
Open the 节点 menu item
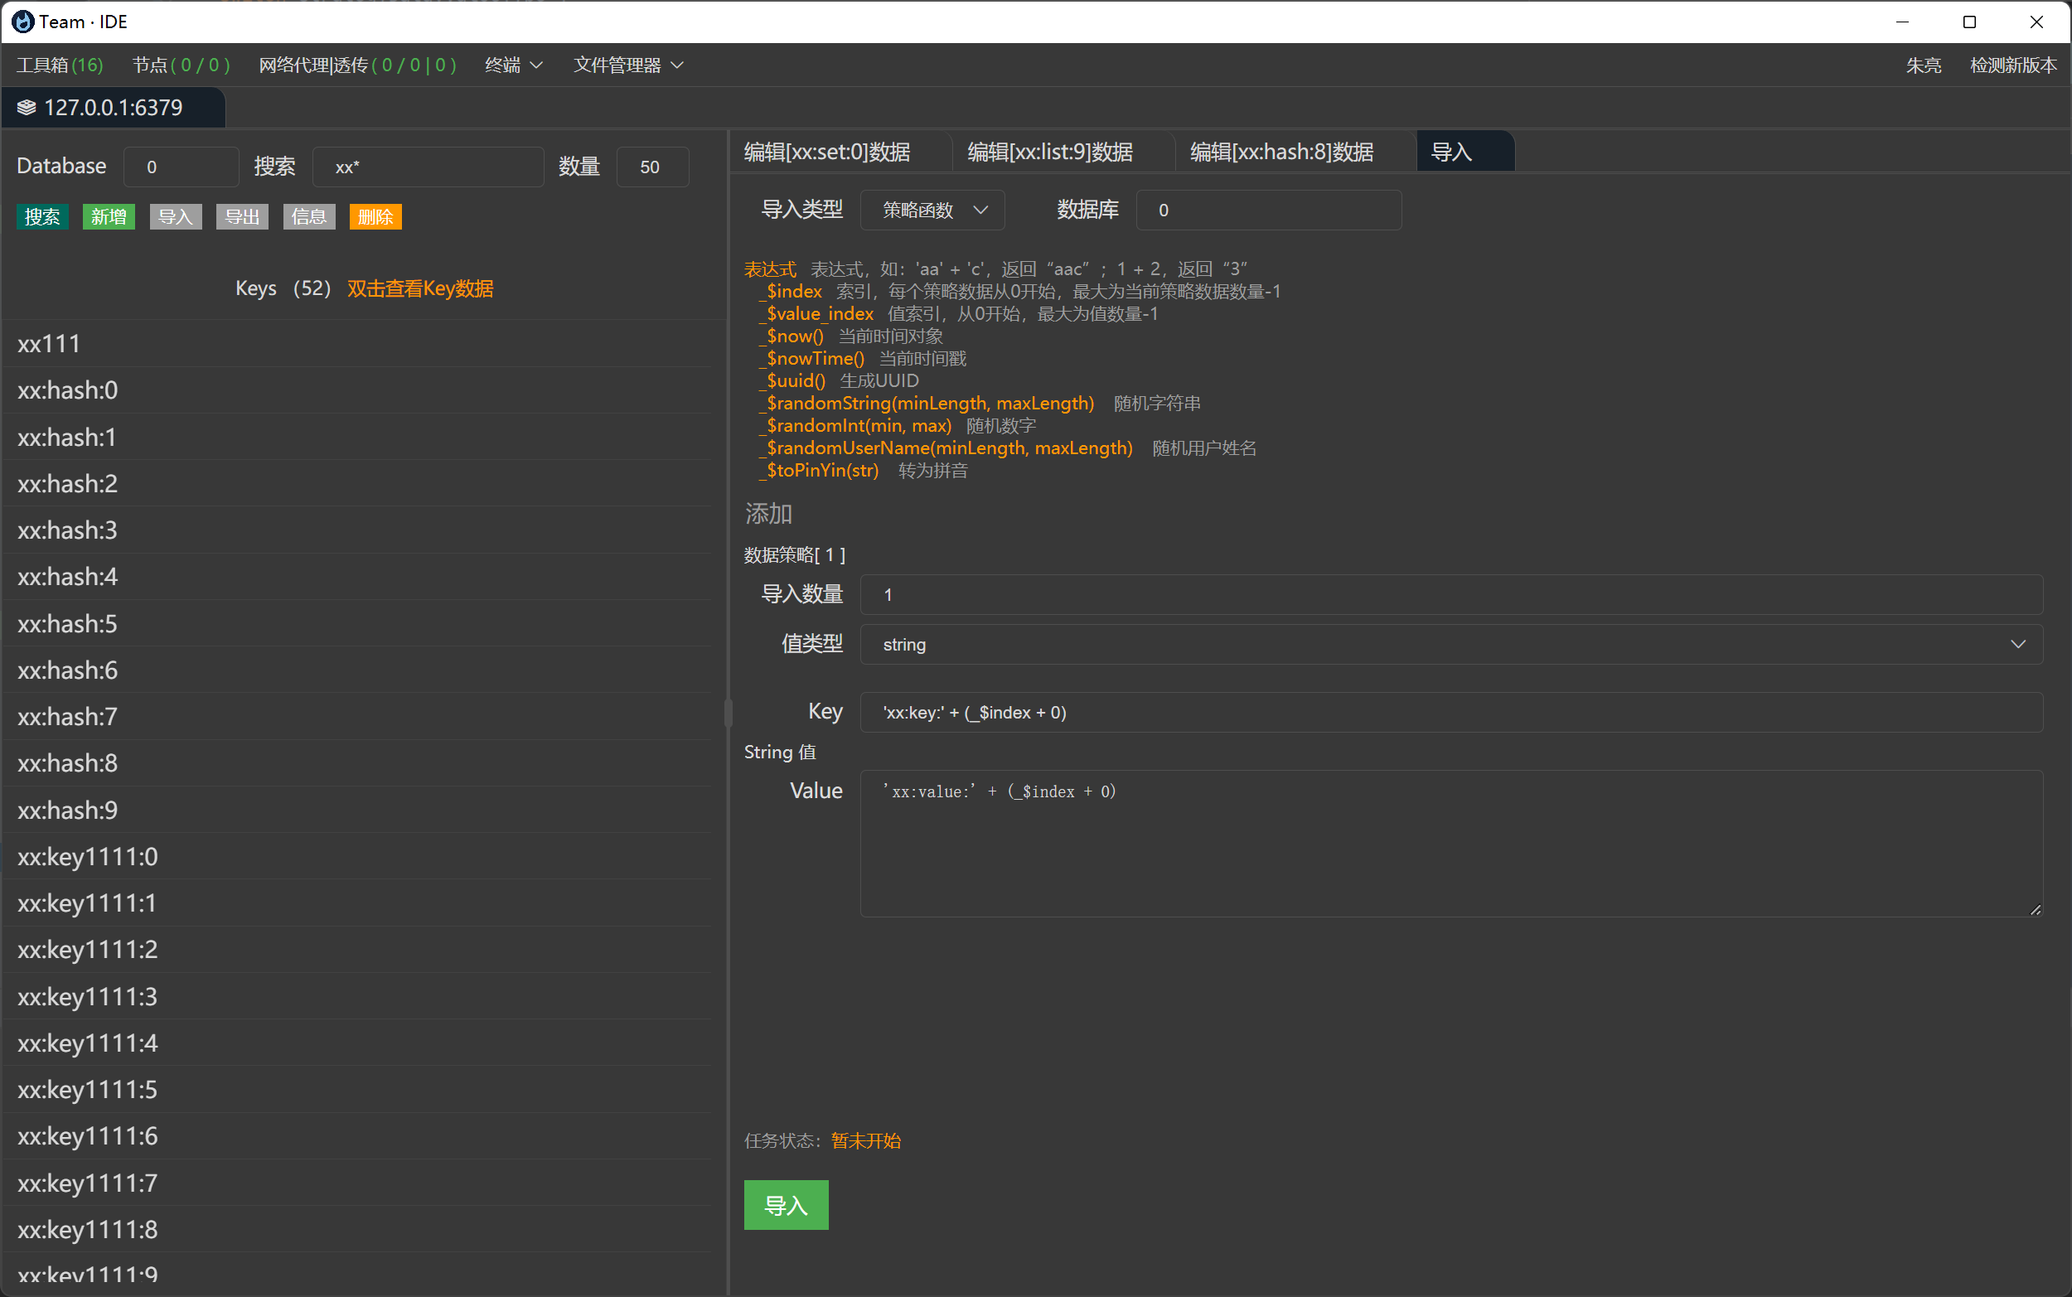pyautogui.click(x=181, y=65)
